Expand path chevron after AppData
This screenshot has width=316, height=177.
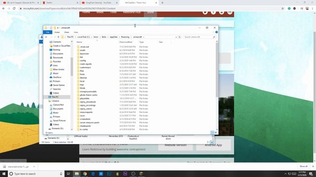click(119, 37)
